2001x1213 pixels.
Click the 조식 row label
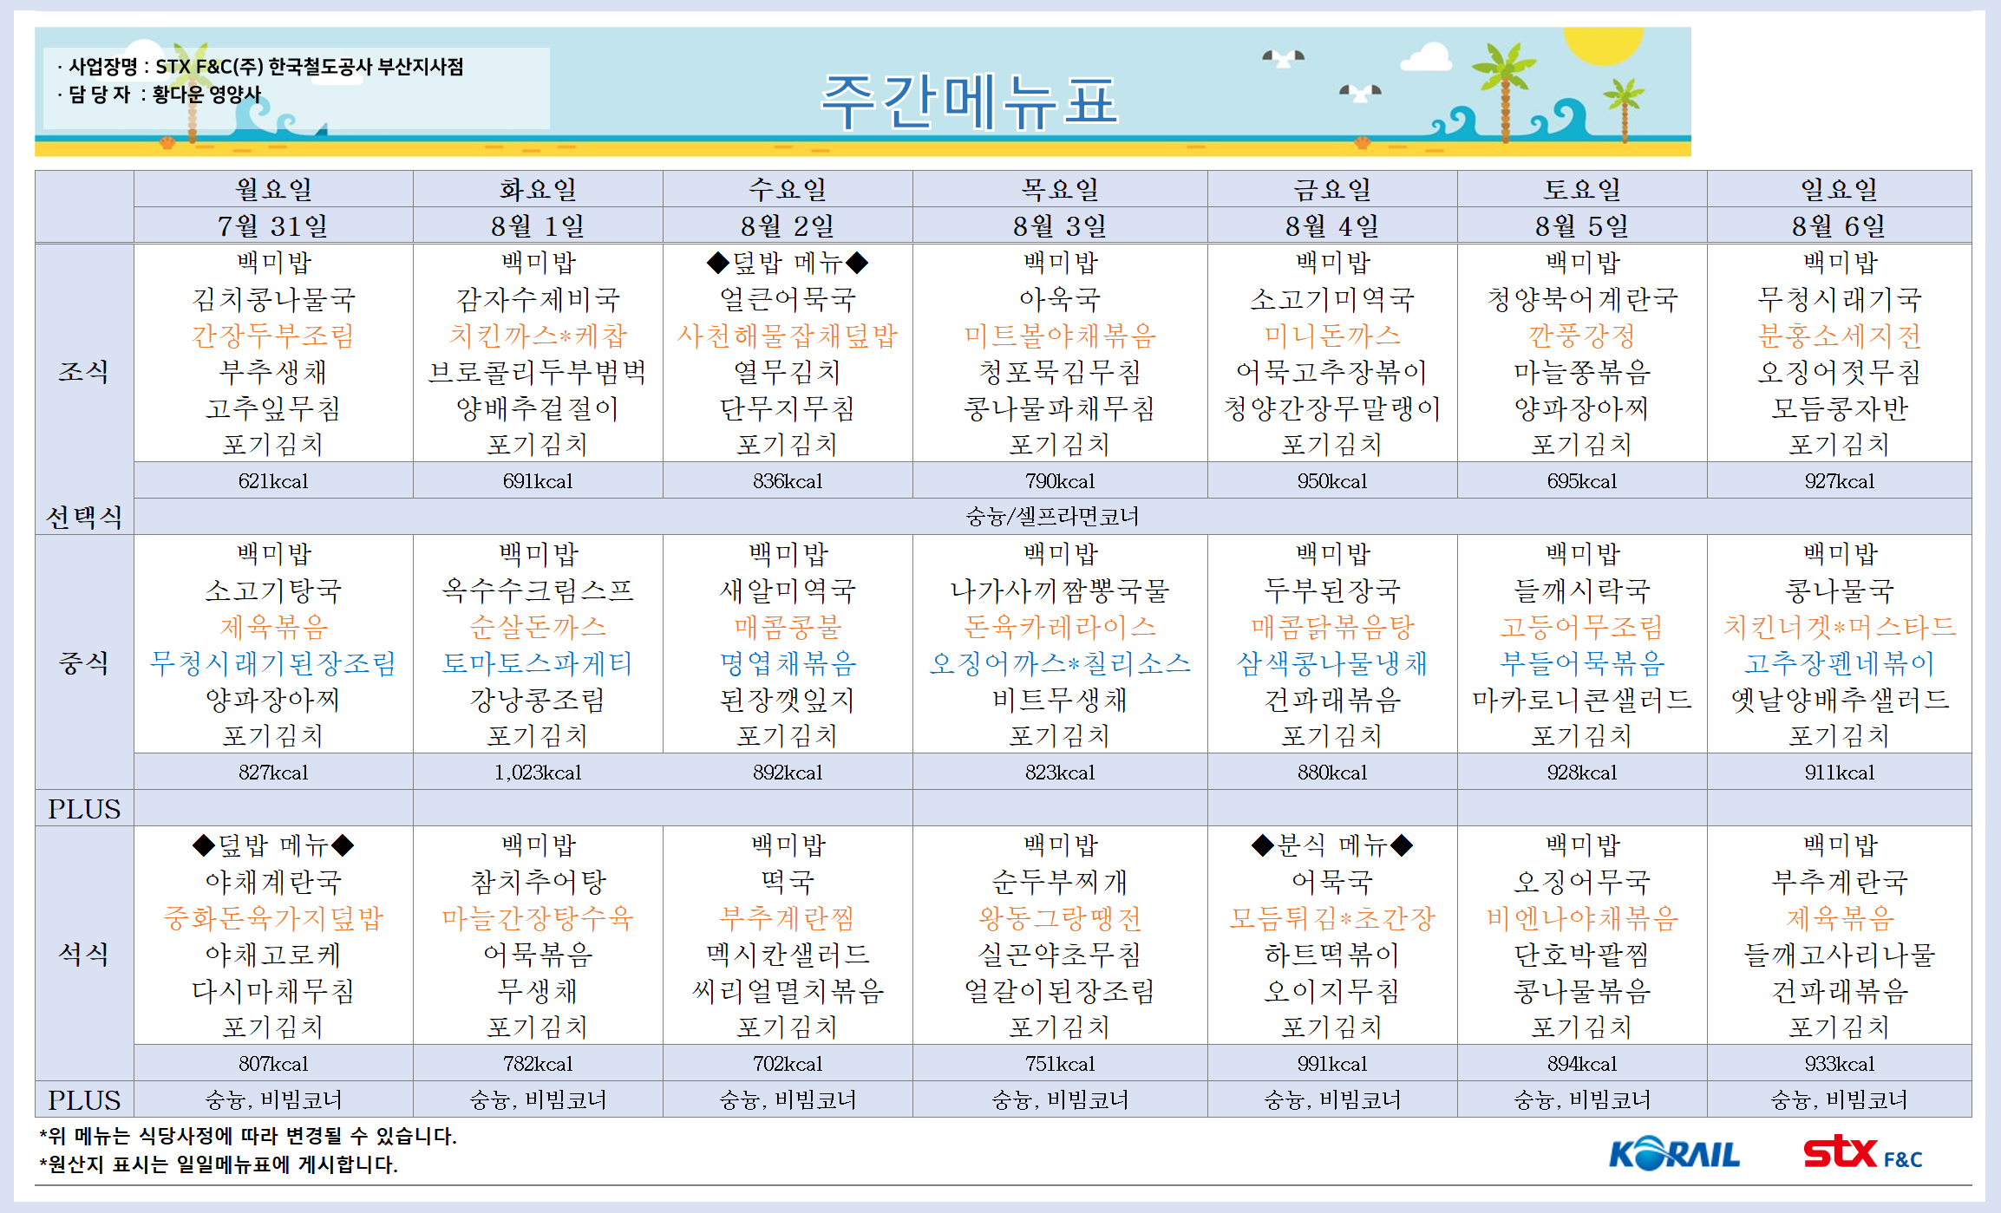[83, 371]
